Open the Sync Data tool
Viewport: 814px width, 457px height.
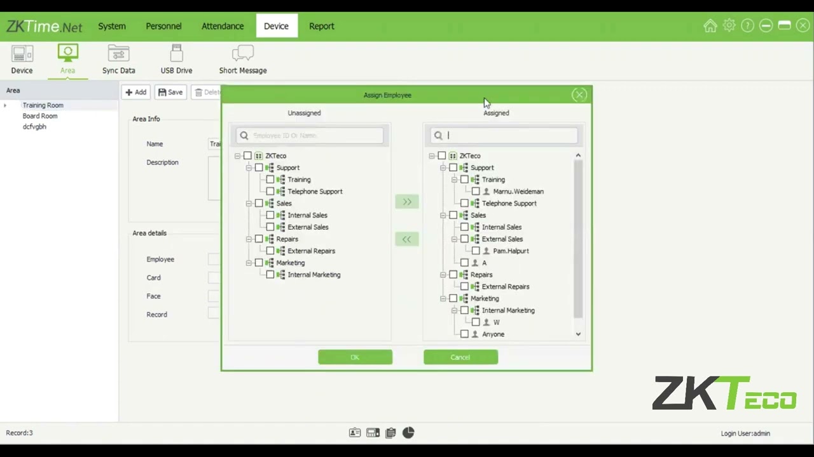(118, 60)
